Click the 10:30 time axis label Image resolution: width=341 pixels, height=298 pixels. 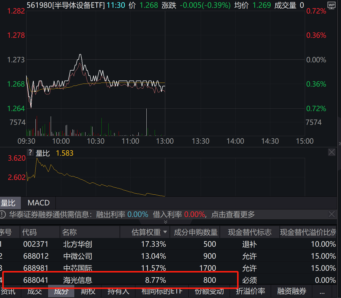tap(95, 141)
